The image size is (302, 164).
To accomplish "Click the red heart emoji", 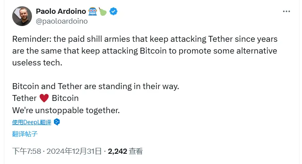I will pyautogui.click(x=44, y=98).
